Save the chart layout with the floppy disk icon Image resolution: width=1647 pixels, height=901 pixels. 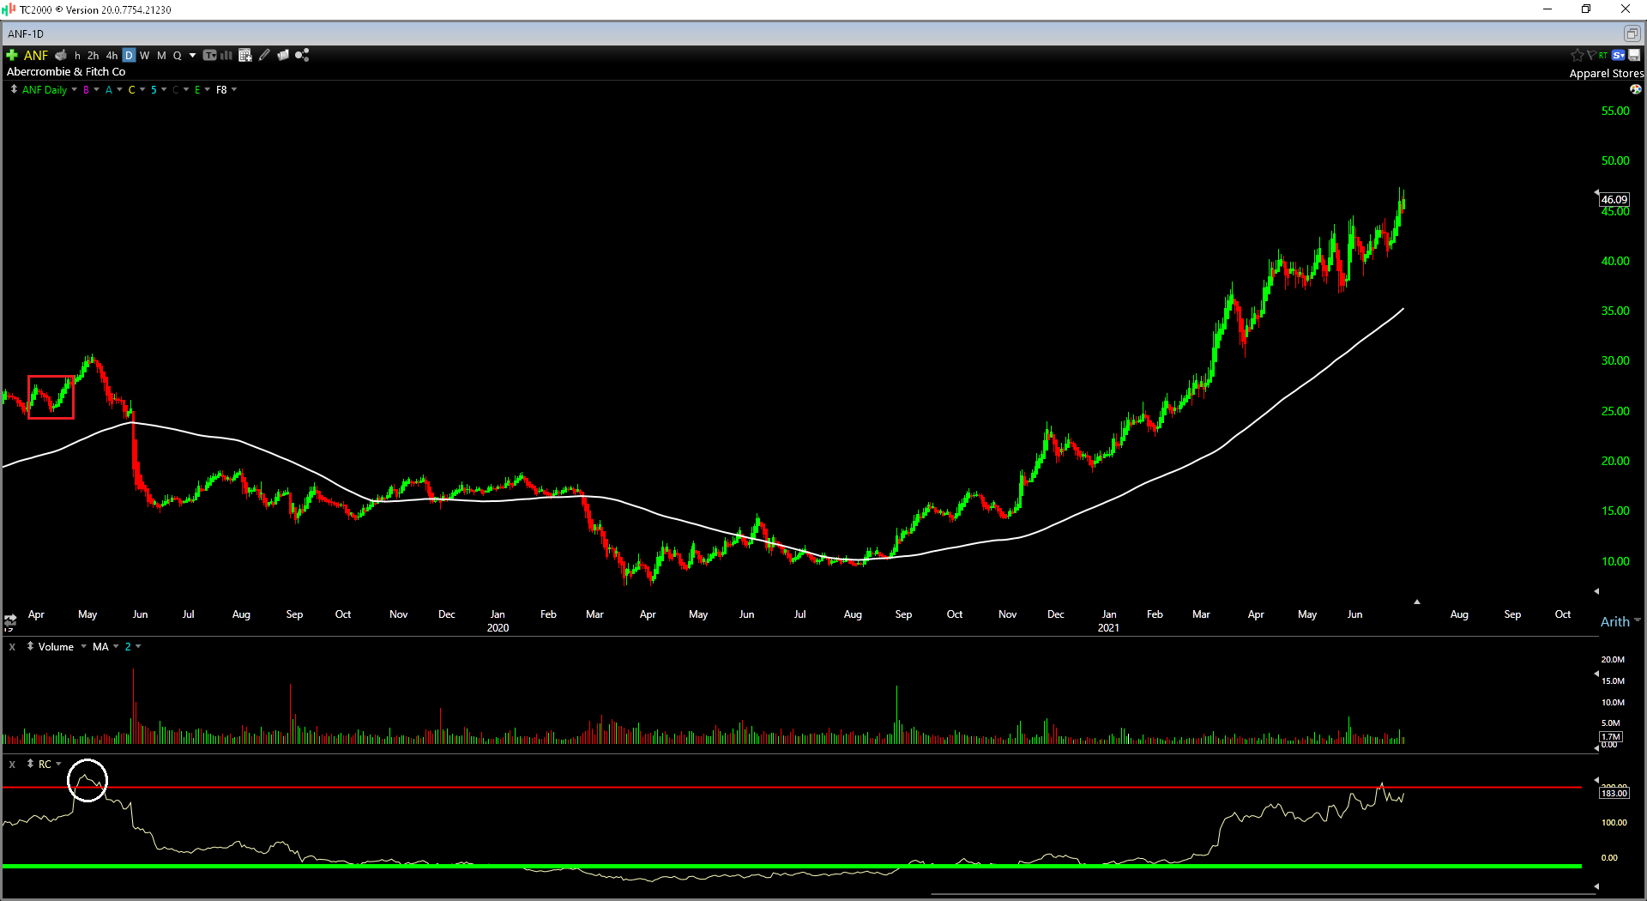[x=1634, y=55]
